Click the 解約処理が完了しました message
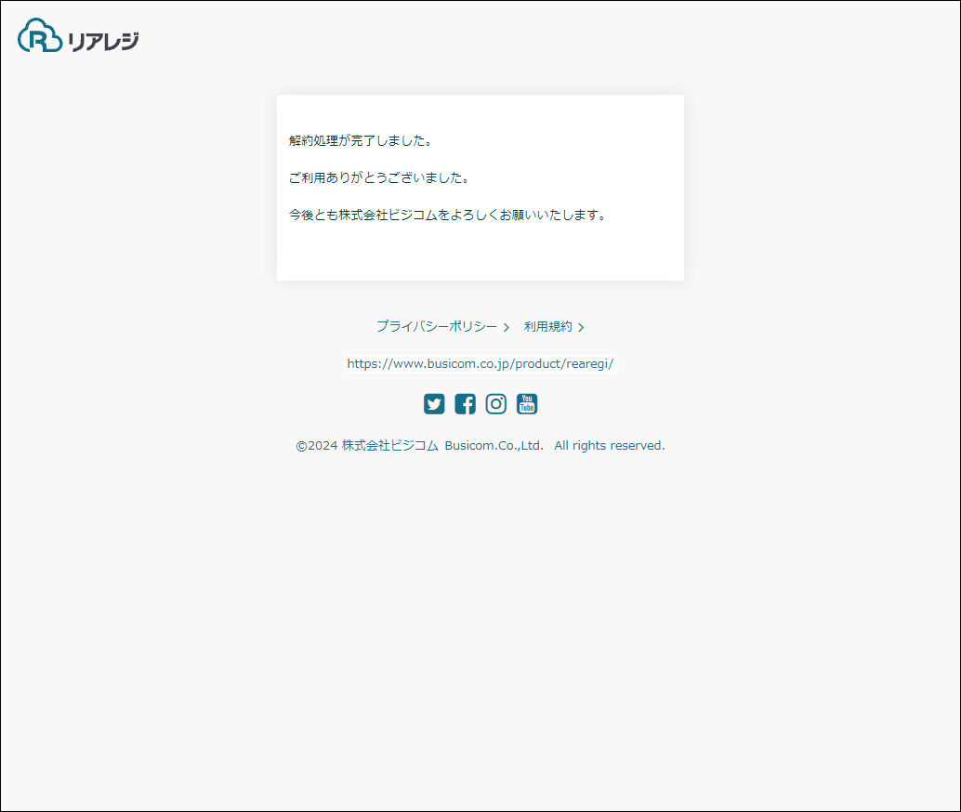Screen dimensions: 961x812 click(361, 140)
